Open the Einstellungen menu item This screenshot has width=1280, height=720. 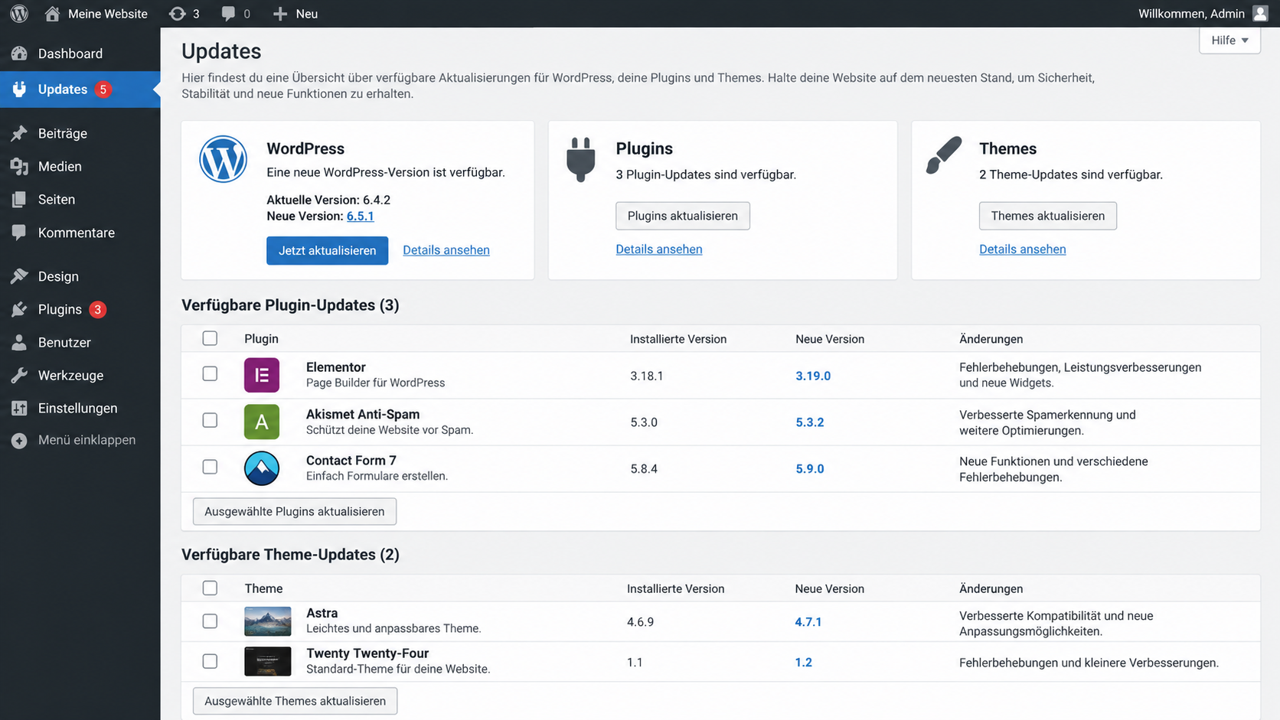click(x=80, y=409)
